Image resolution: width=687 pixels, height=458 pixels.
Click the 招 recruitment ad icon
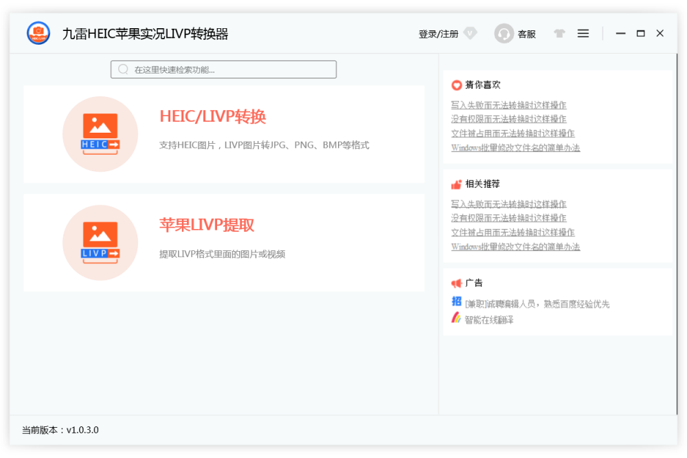[x=456, y=301]
